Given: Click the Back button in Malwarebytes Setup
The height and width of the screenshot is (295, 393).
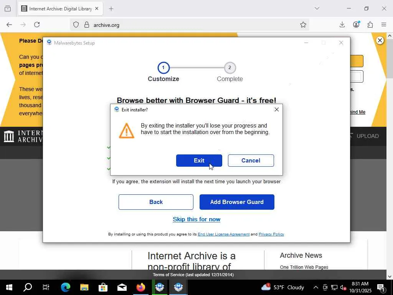Looking at the screenshot, I should click(156, 202).
